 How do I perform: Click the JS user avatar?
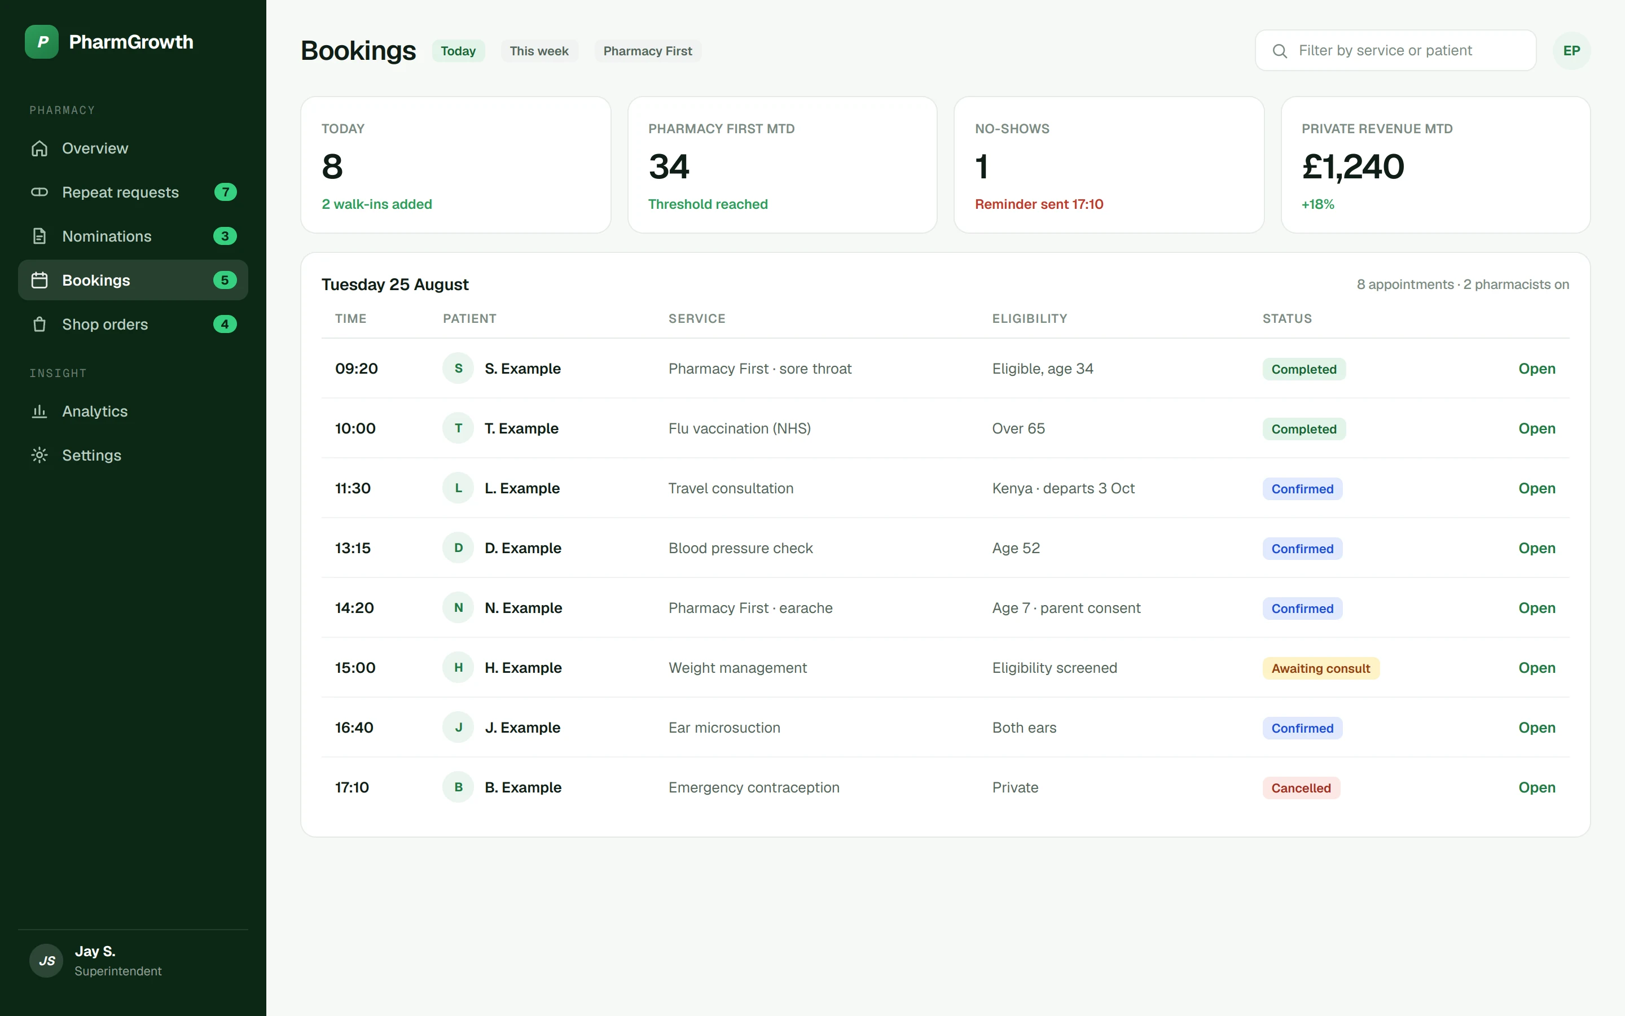click(x=46, y=961)
